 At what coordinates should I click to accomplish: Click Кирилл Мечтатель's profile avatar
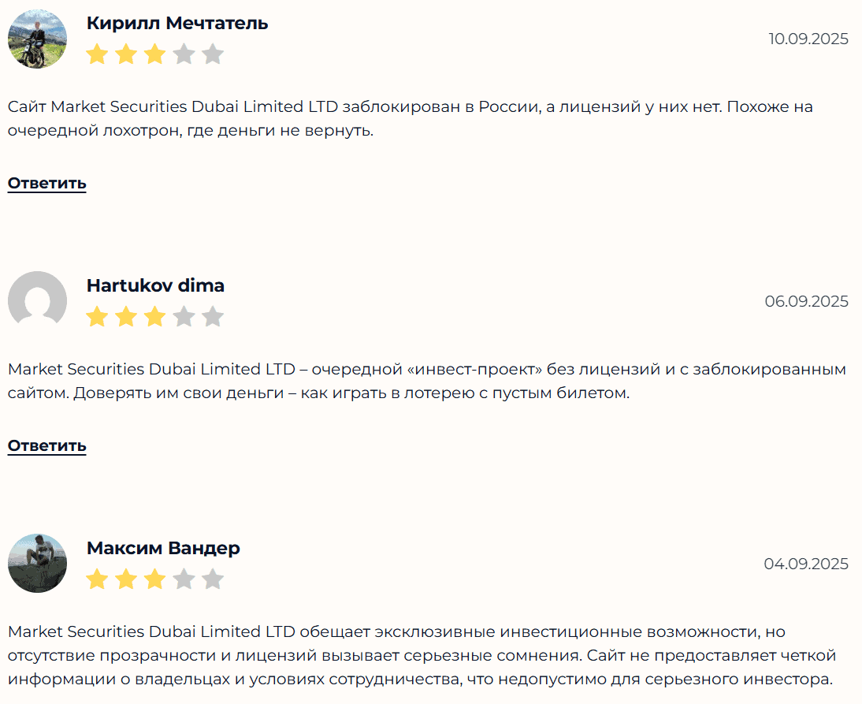(37, 39)
